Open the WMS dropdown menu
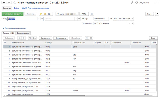This screenshot has height=99, width=160. click(84, 14)
